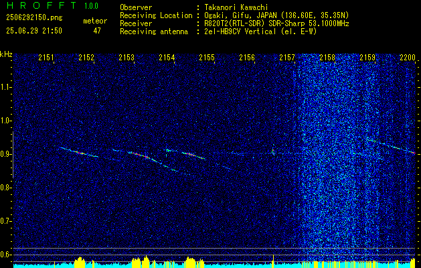This screenshot has width=421, height=268.
Task: Click the meteor echo trace after 2151
Action: 79,152
